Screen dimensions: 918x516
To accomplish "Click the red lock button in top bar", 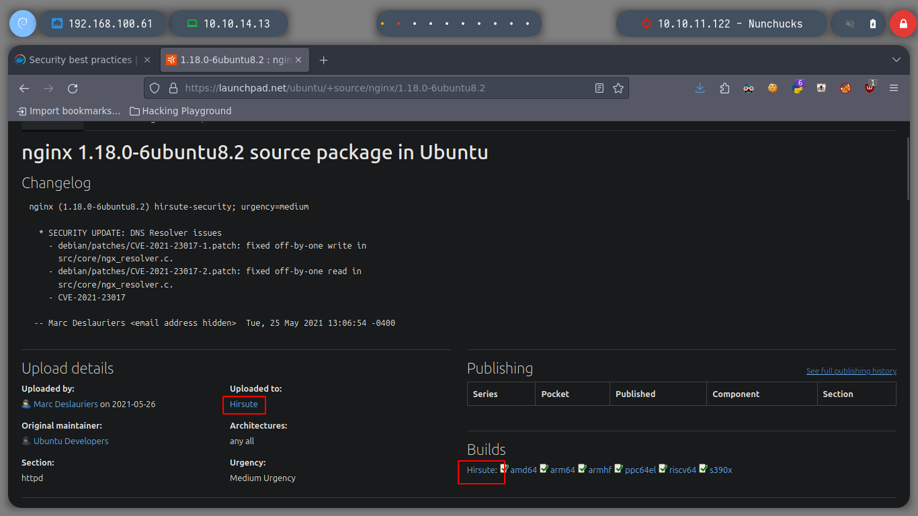I will tap(903, 24).
